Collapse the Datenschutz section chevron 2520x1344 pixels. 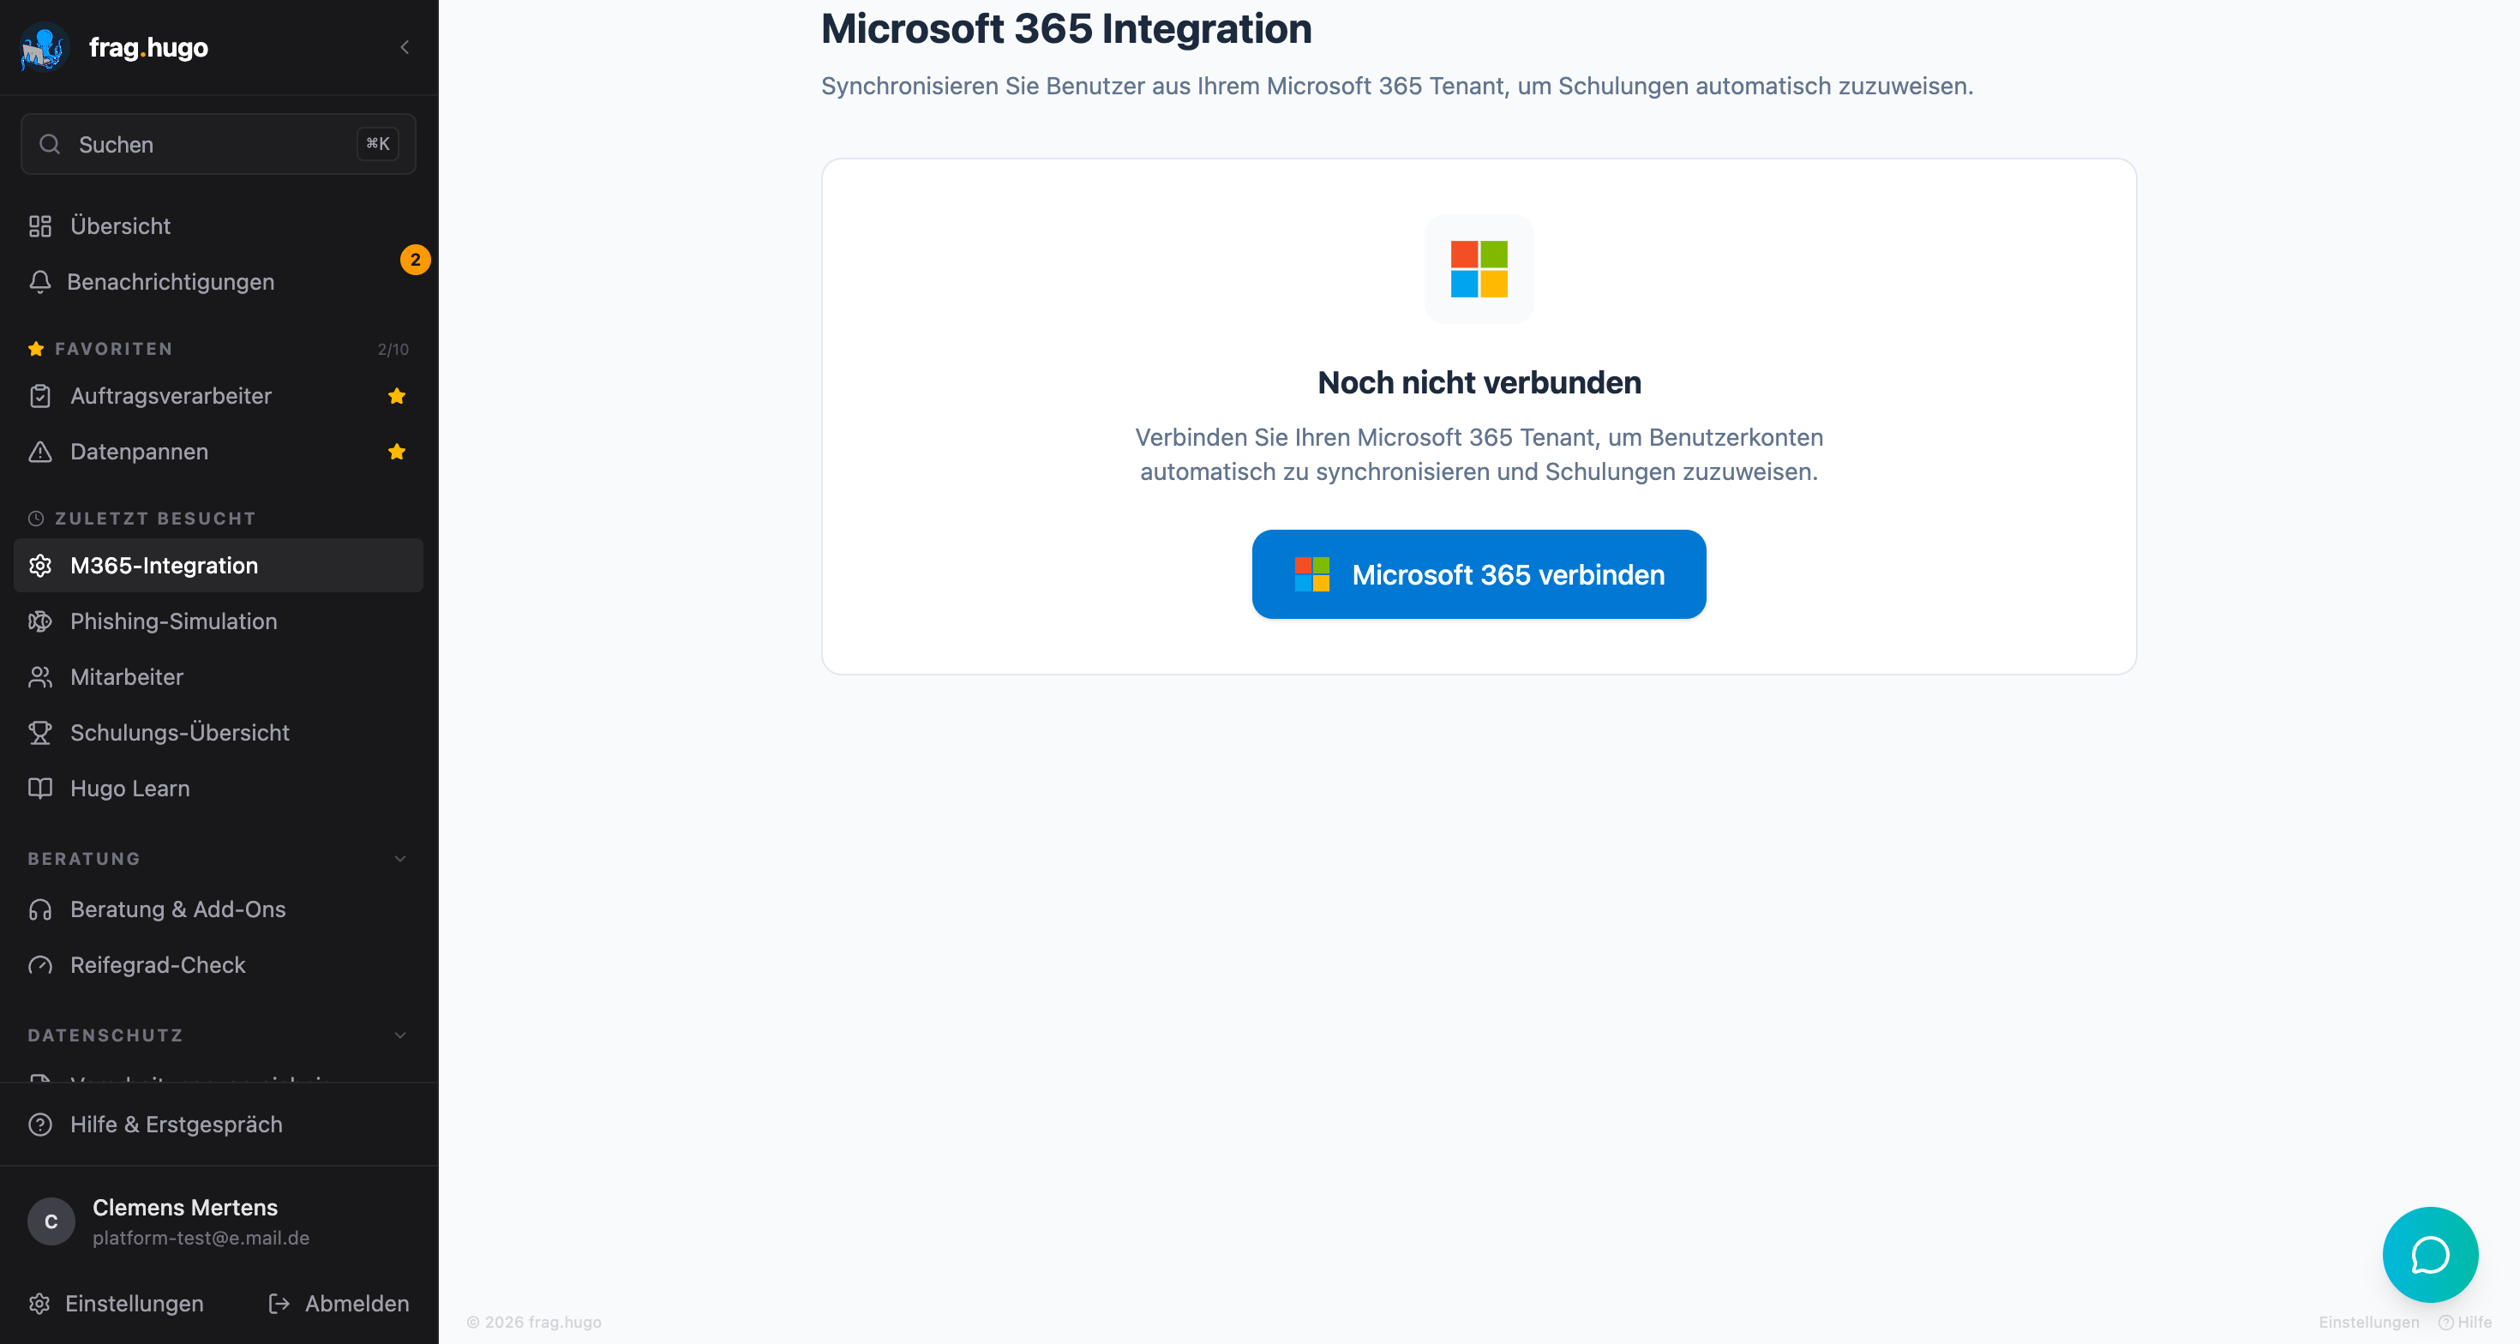click(x=400, y=1035)
